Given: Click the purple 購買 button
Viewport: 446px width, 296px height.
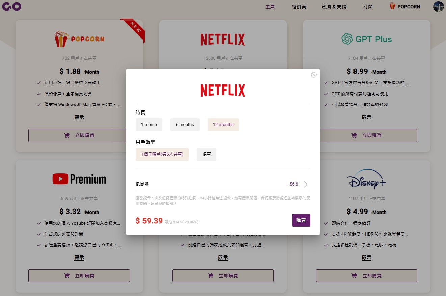Looking at the screenshot, I should 301,220.
